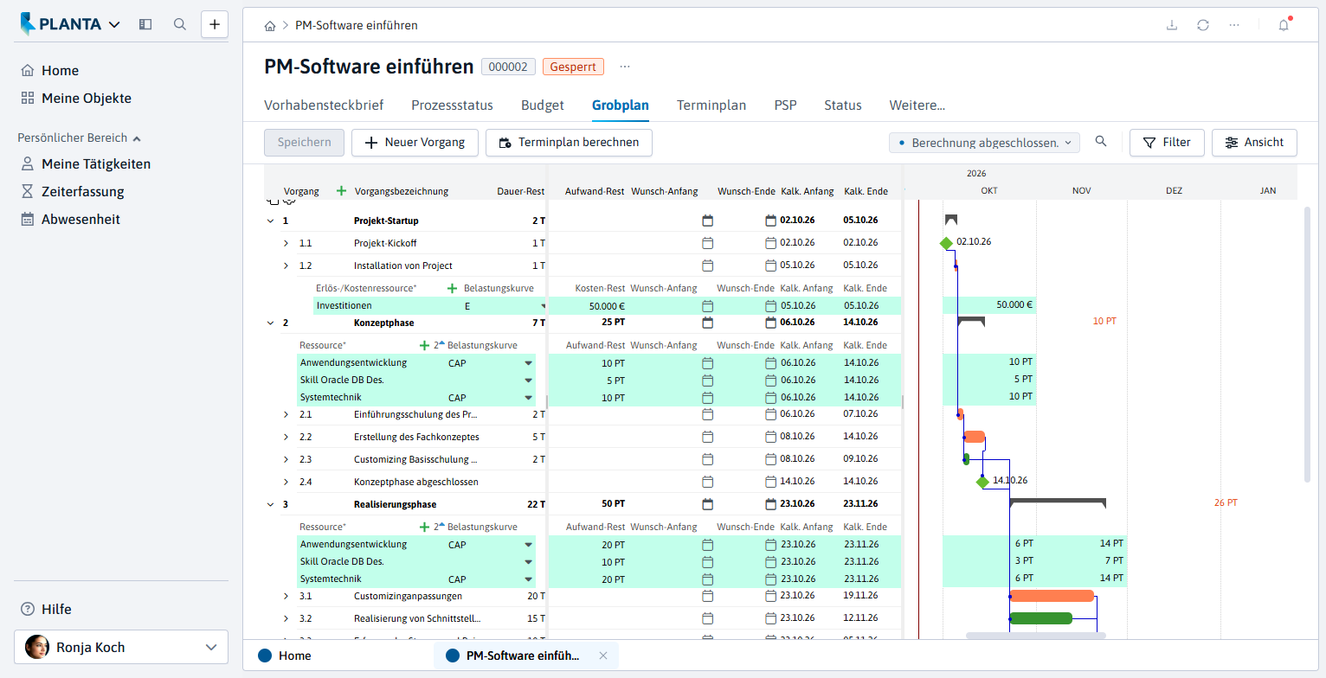The image size is (1326, 678).
Task: Collapse the Konzeptphase row 2
Action: point(270,323)
